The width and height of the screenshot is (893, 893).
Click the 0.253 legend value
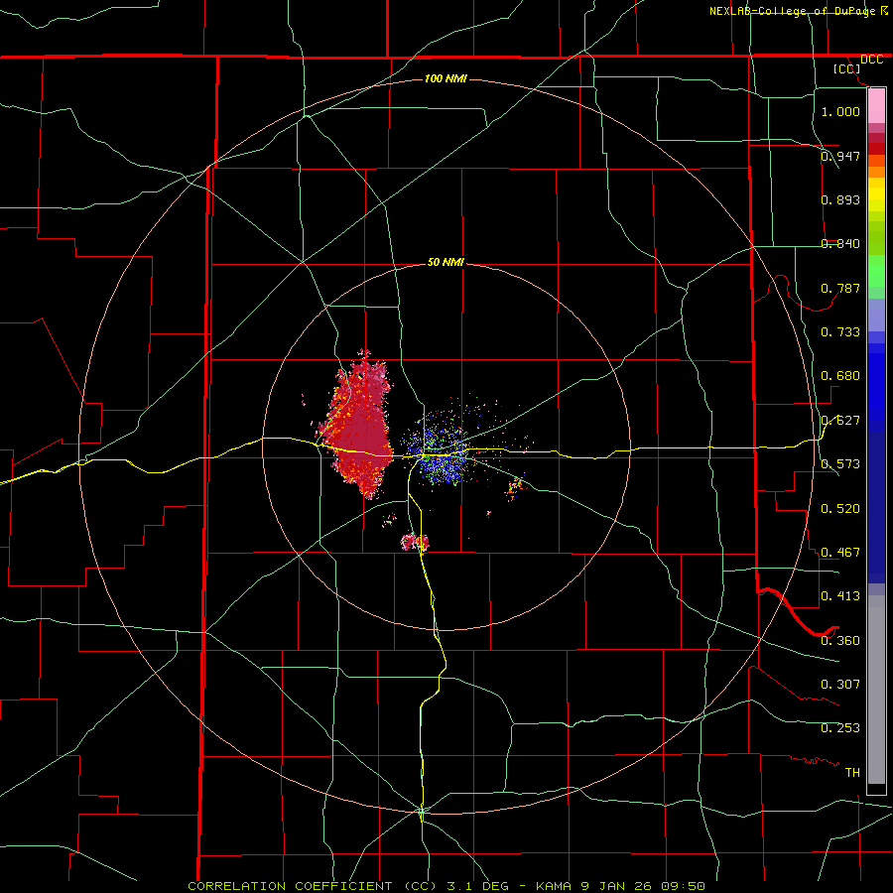[840, 728]
